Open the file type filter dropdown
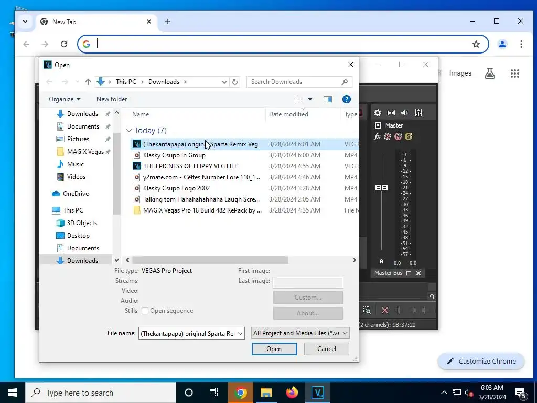537x403 pixels. (x=345, y=333)
